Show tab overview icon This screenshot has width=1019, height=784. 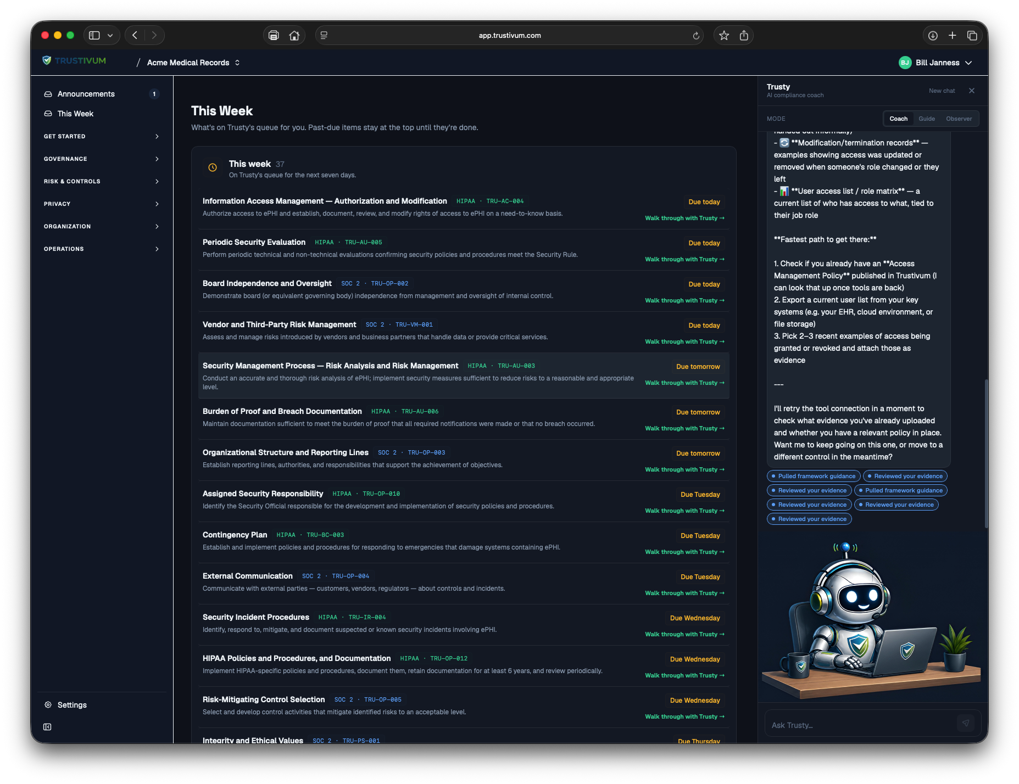pyautogui.click(x=972, y=35)
